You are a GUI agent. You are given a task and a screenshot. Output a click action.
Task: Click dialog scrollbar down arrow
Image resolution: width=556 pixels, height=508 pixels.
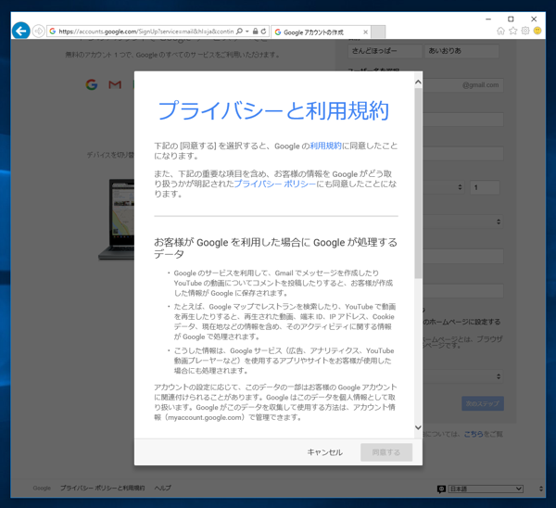[x=418, y=427]
